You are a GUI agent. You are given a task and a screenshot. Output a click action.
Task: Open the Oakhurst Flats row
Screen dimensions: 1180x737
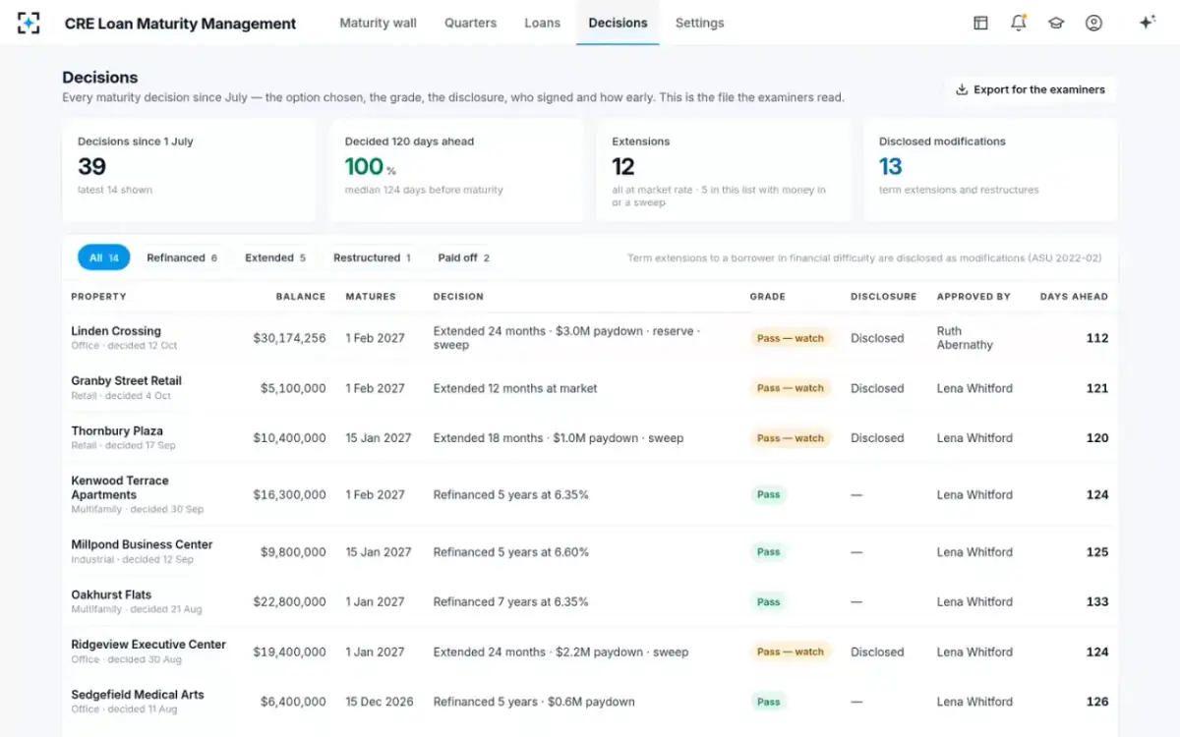(x=590, y=602)
